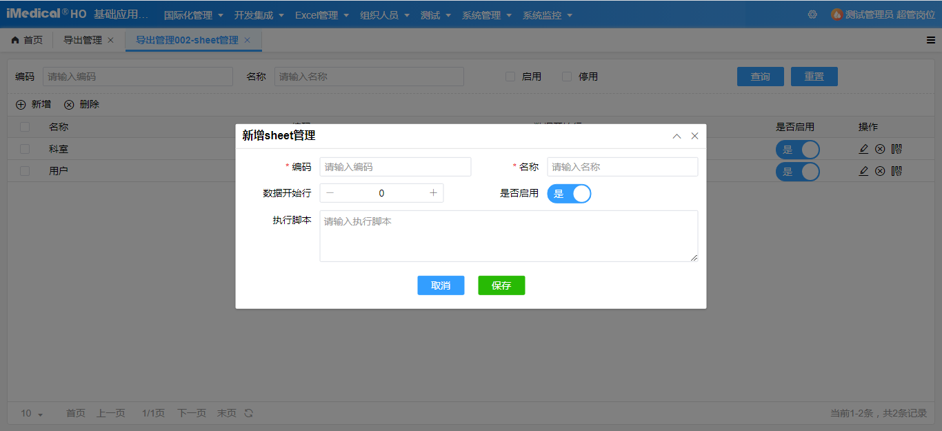The height and width of the screenshot is (431, 942).
Task: Click the delete circle icon for 用户 row
Action: point(880,170)
